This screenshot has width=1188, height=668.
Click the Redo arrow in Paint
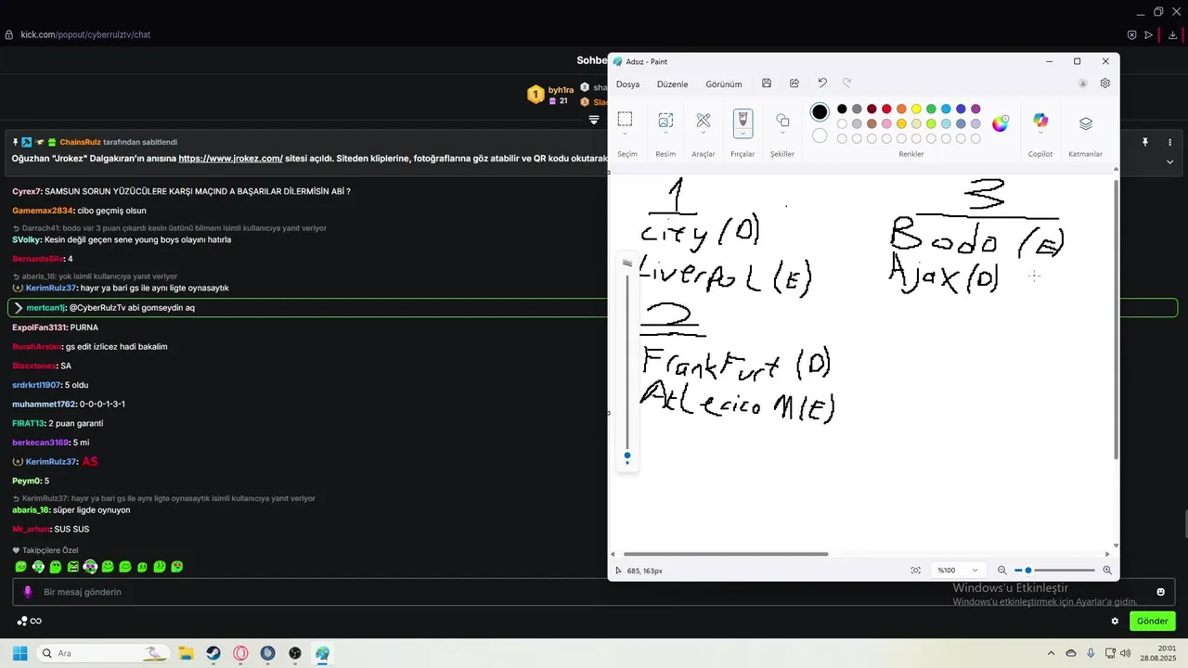846,83
